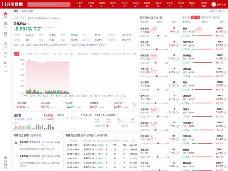The width and height of the screenshot is (228, 171).
Task: Sort sector list by 金流
Action: pos(205,22)
